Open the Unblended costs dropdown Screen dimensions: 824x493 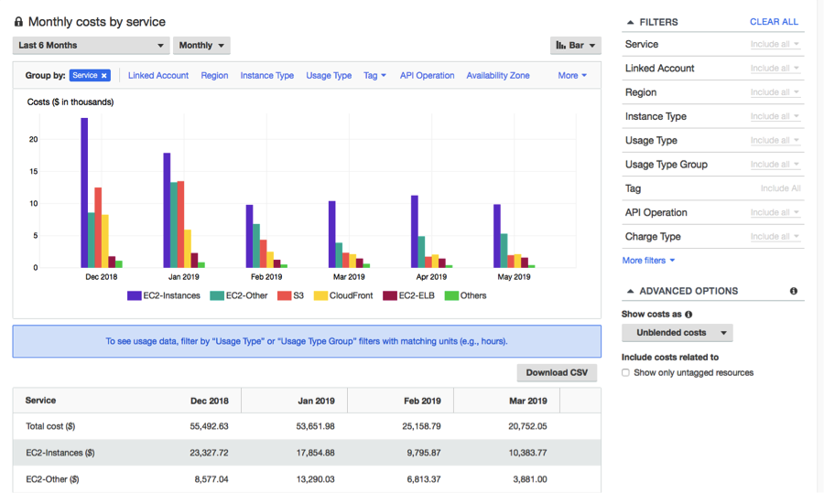(678, 333)
